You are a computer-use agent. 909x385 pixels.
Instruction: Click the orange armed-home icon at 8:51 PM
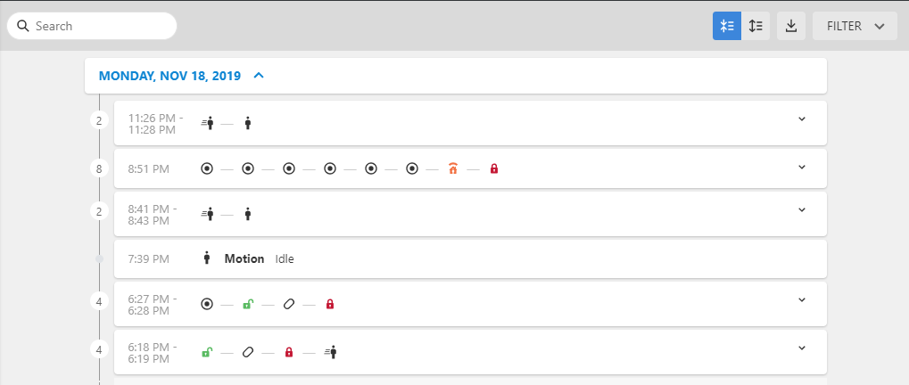(453, 168)
